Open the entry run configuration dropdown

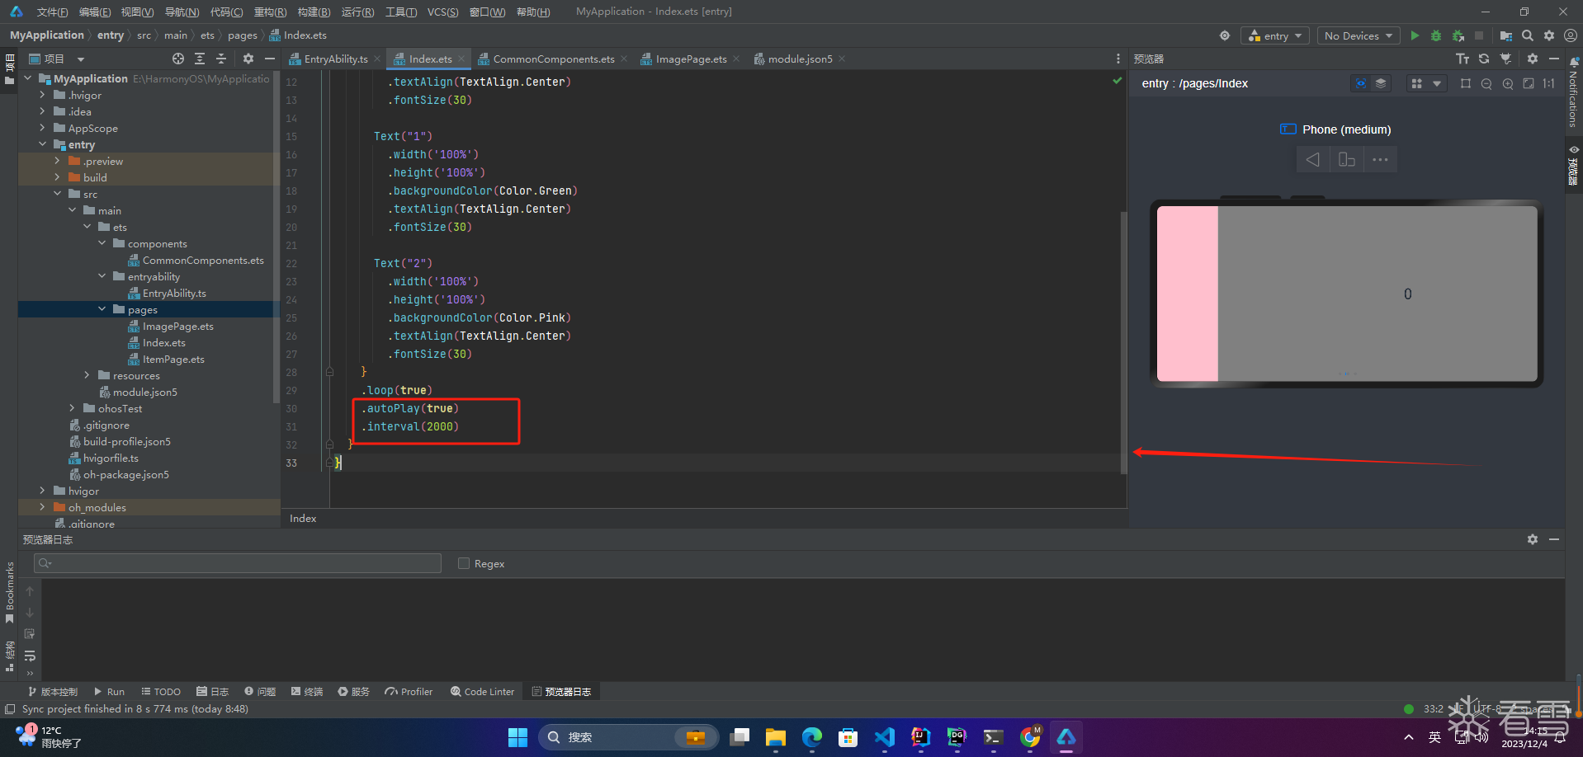tap(1275, 35)
